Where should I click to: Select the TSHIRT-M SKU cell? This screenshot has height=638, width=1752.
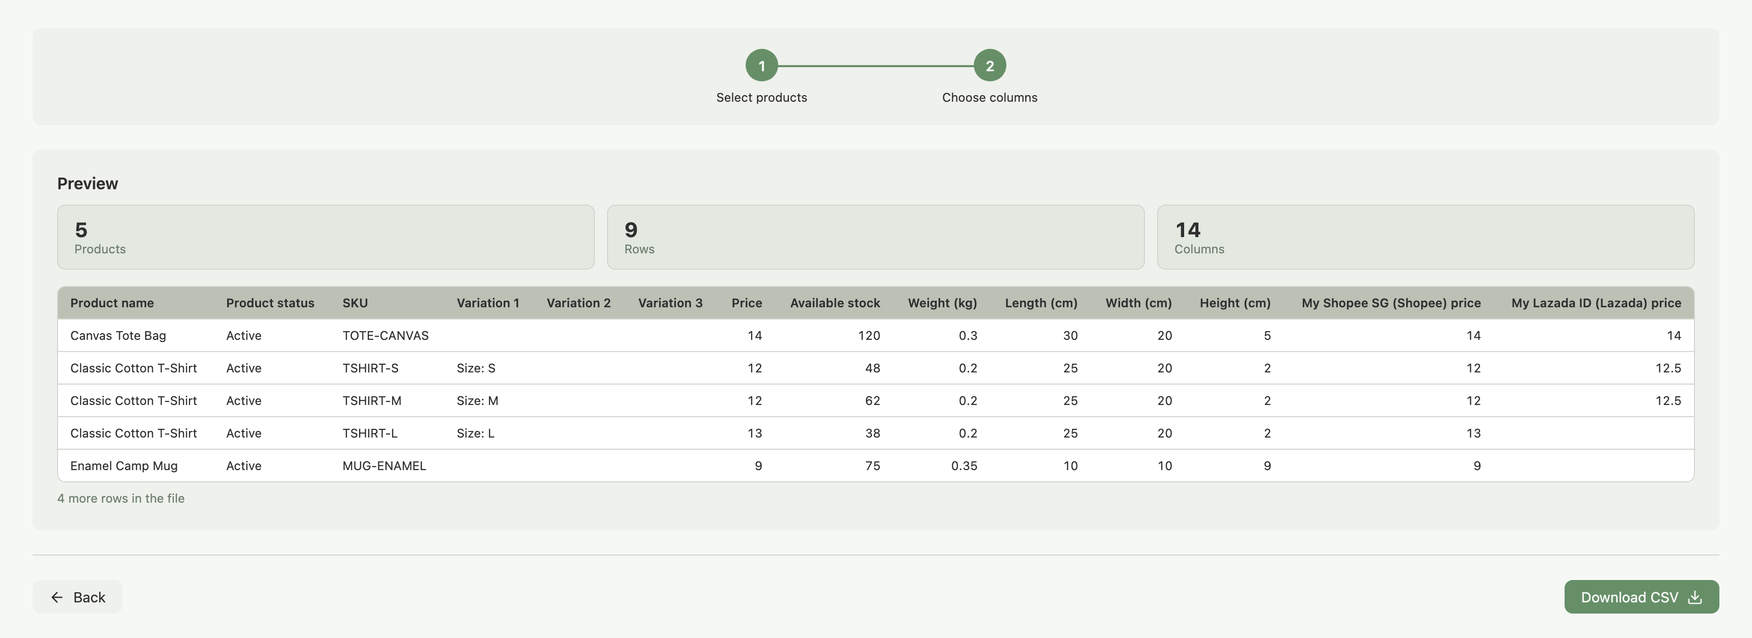[372, 401]
